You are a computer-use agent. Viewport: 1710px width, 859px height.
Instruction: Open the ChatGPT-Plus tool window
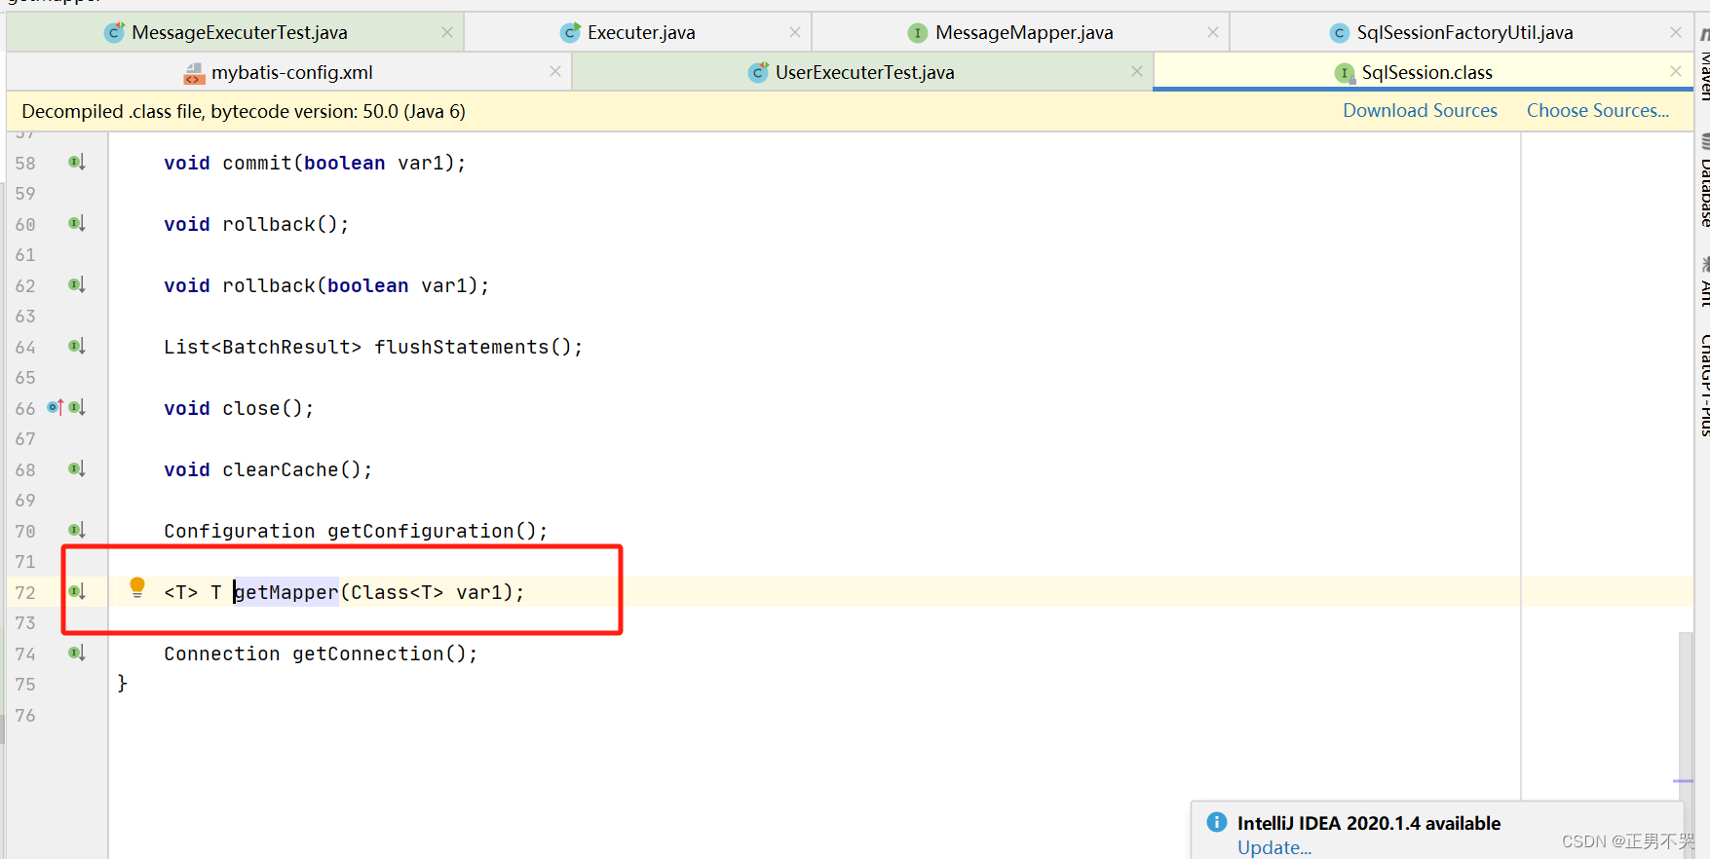(1703, 384)
